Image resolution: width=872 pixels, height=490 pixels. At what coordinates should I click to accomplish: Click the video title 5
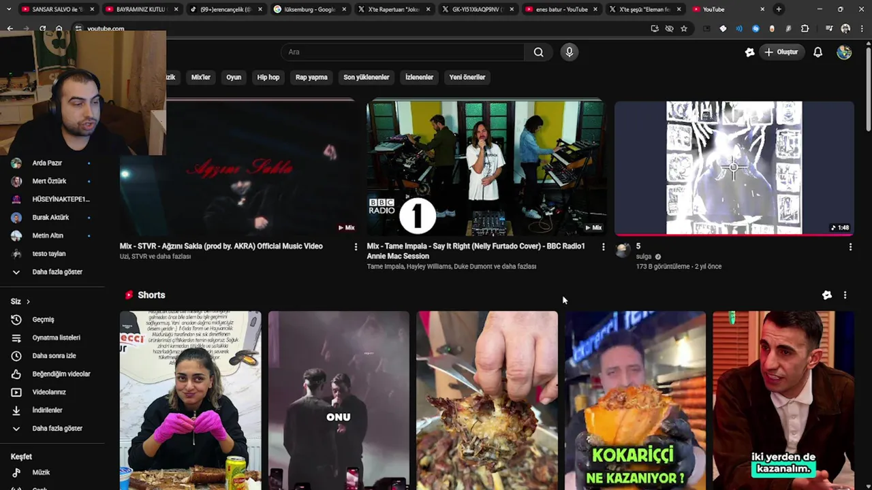click(638, 246)
